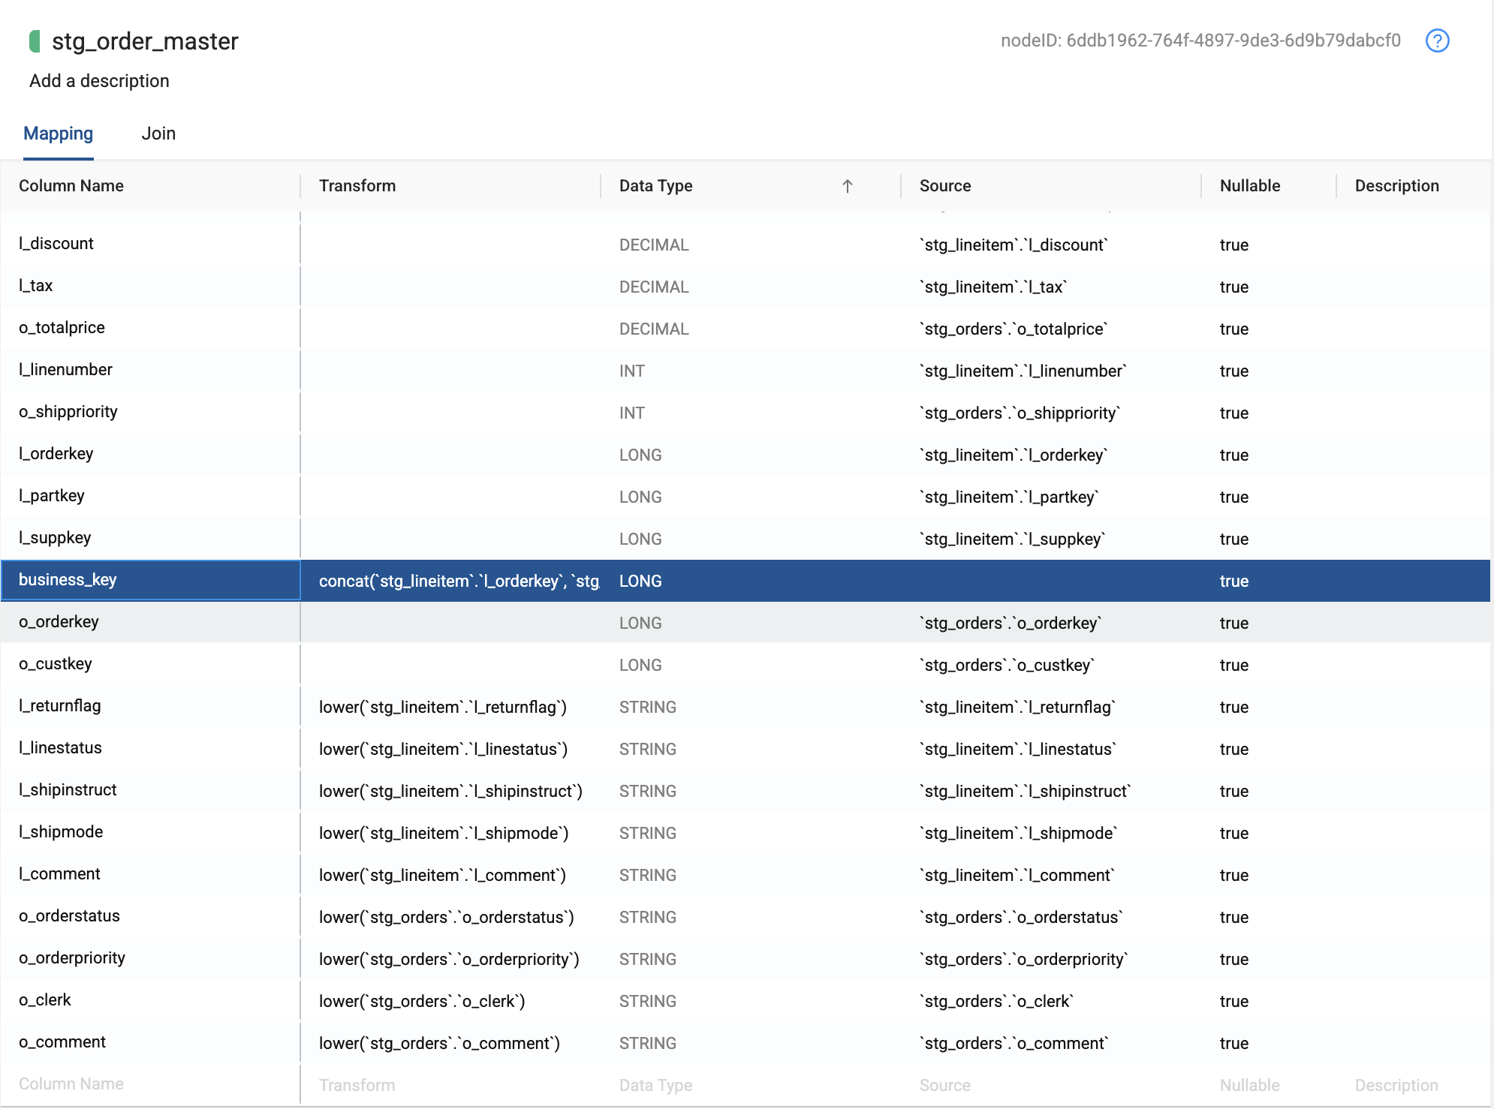Click the Description column header
The height and width of the screenshot is (1109, 1494).
click(1397, 186)
